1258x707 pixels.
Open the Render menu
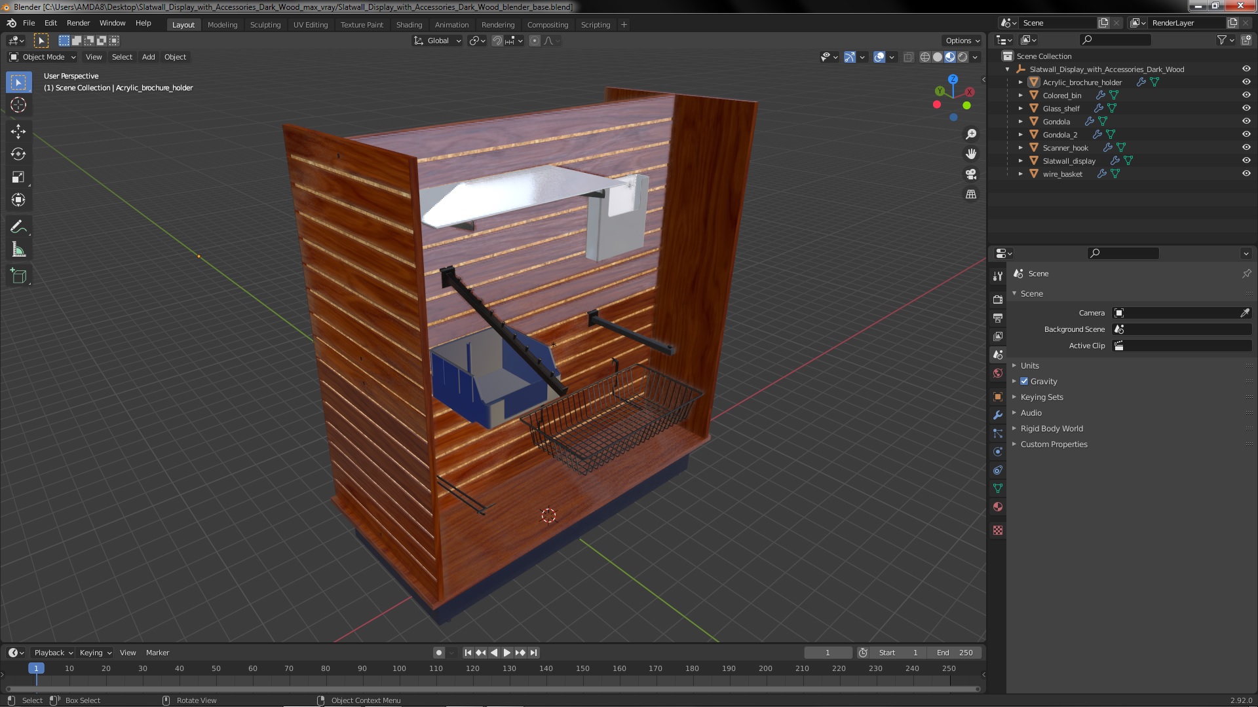[x=78, y=23]
